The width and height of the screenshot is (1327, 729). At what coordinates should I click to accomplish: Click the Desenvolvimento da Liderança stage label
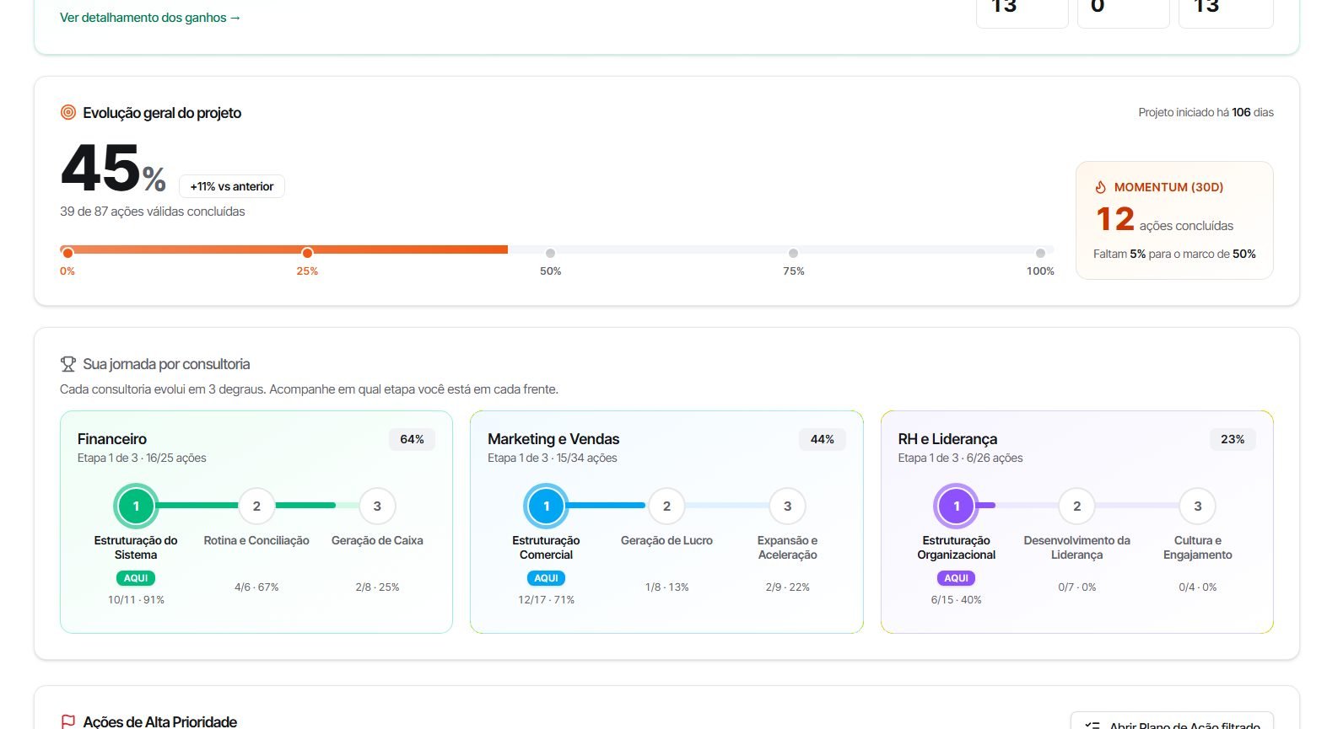click(1076, 548)
